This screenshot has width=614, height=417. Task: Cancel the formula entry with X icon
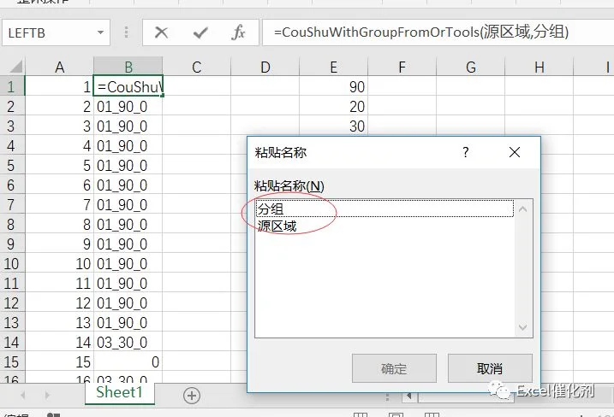[x=161, y=32]
